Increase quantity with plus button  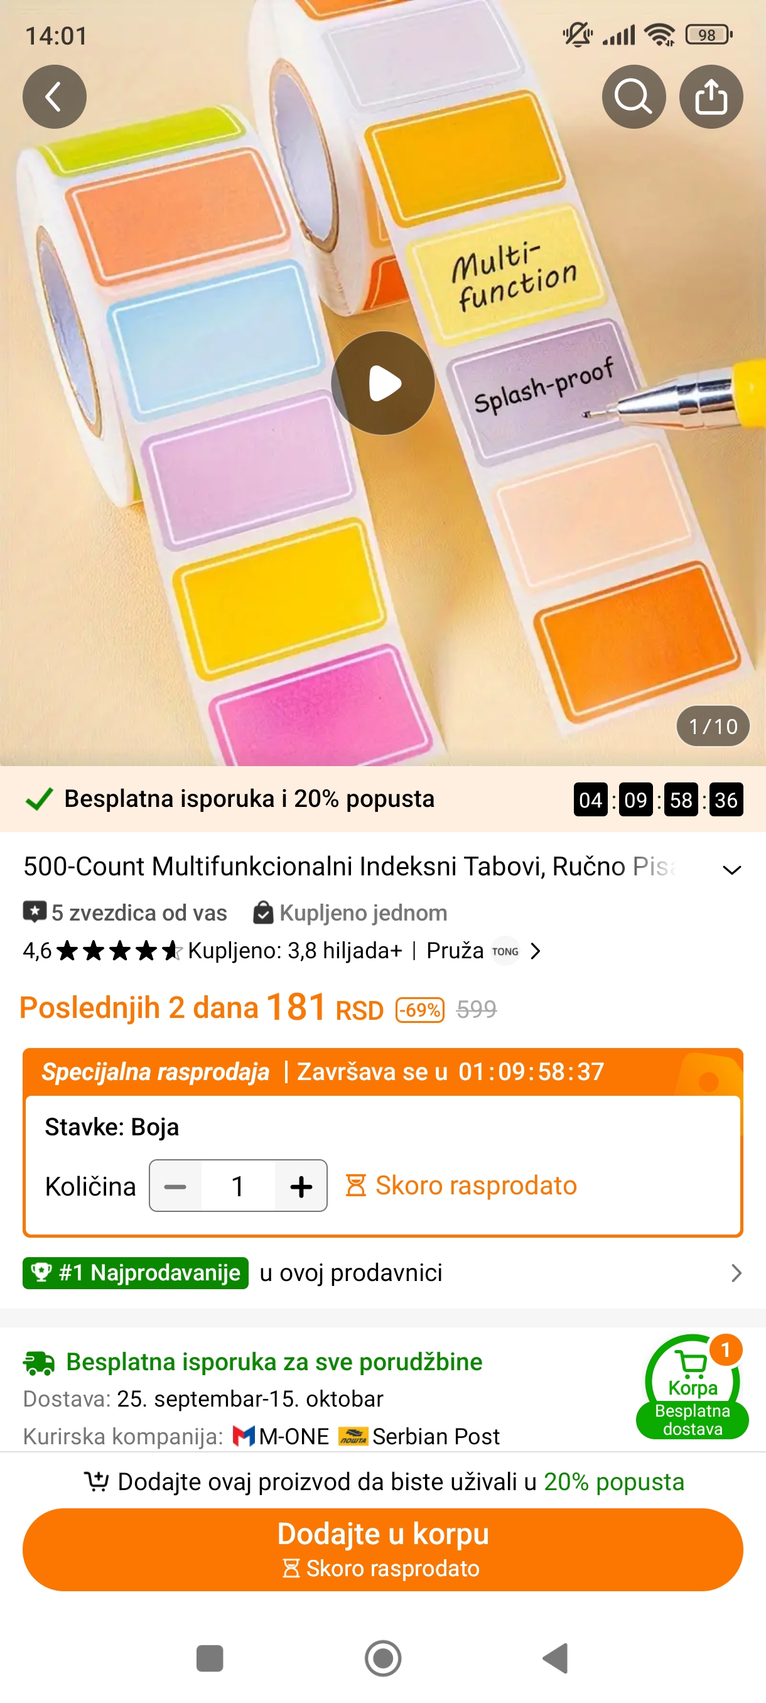[301, 1186]
